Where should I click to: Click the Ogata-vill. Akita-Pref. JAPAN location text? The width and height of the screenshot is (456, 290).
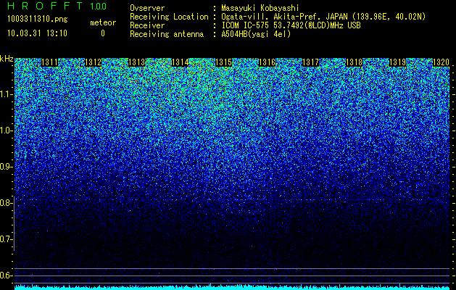coord(323,17)
